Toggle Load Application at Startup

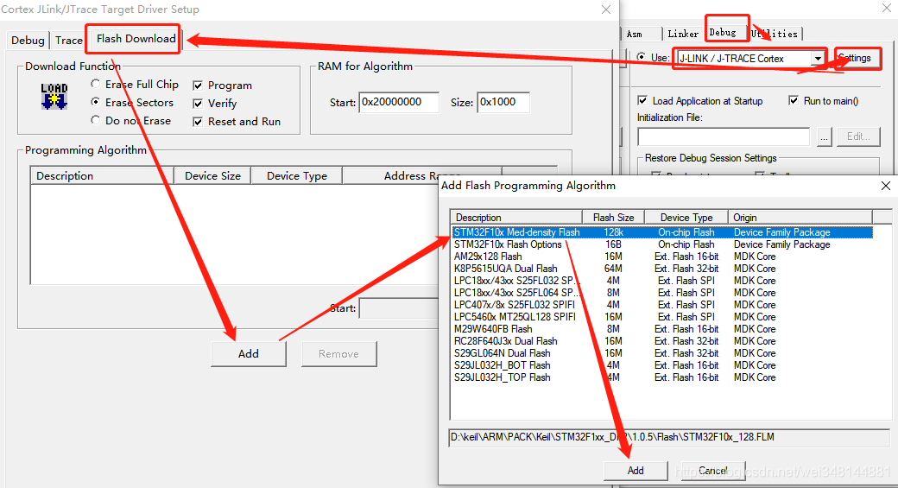(642, 101)
